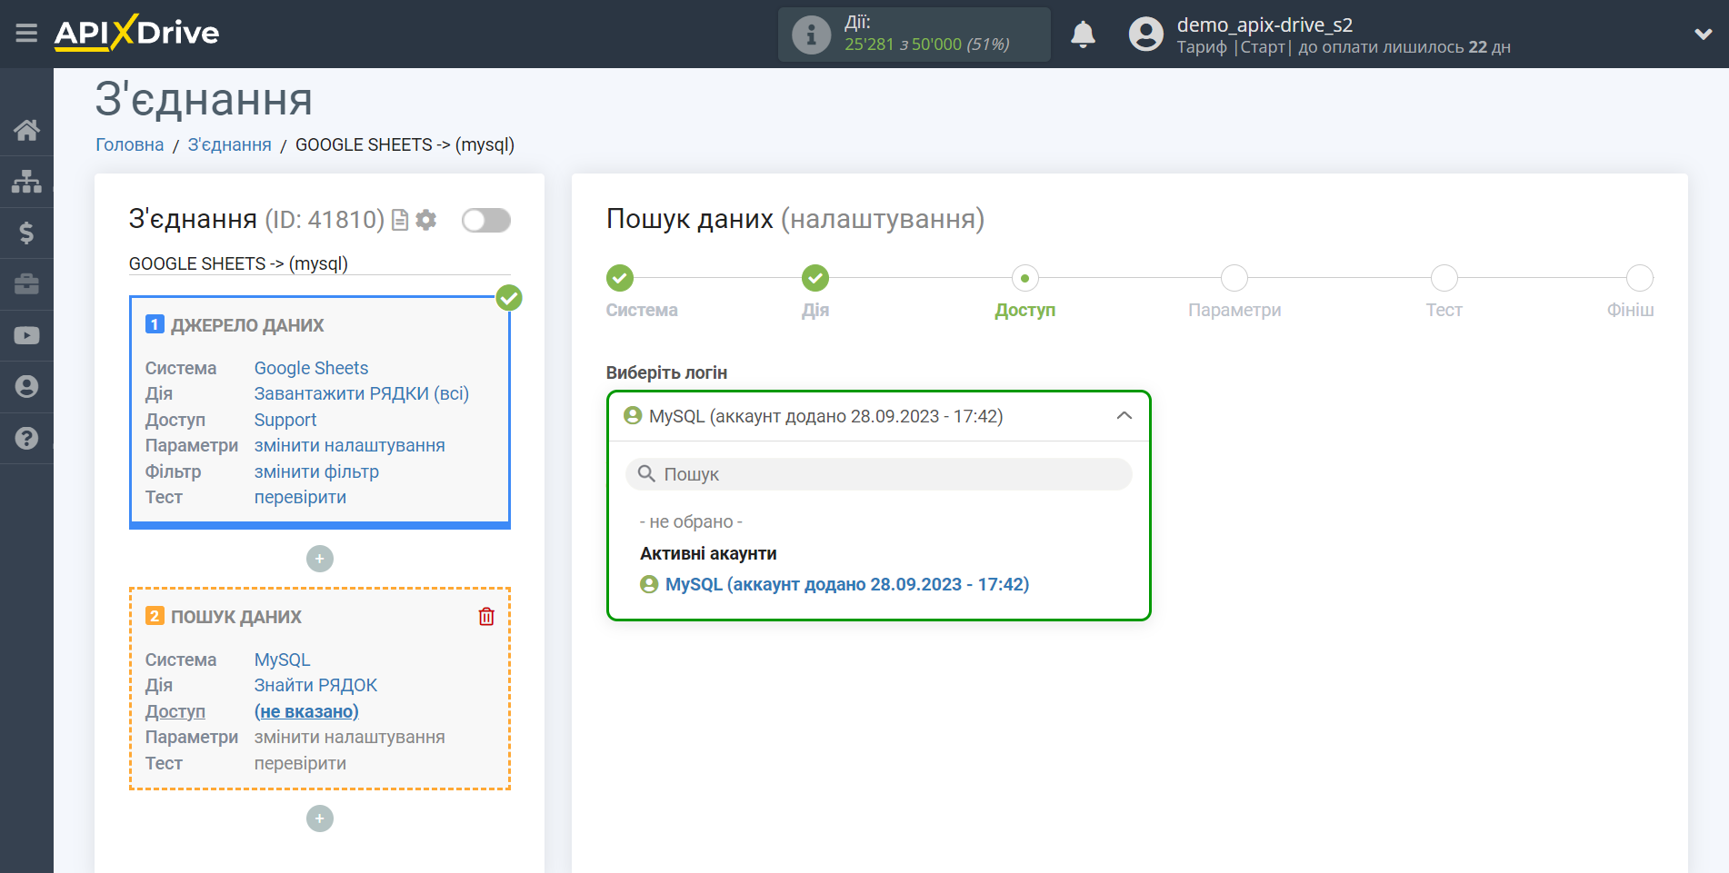Viewport: 1729px width, 873px height.
Task: Click the MySQL system link
Action: pos(282,660)
